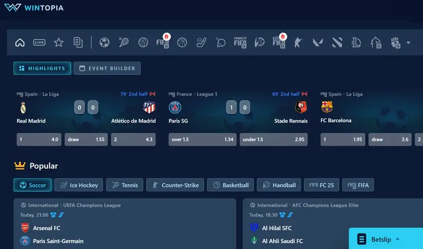Open the Al Ahli Saudi FC row

(277, 241)
